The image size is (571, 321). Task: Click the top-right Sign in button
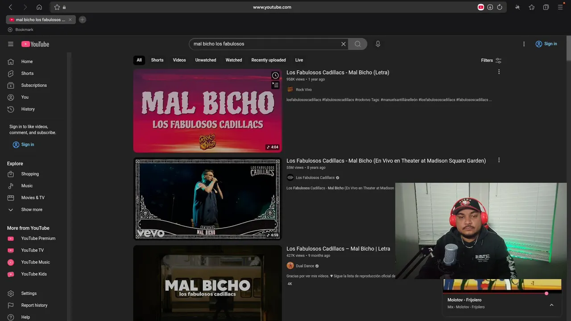click(x=546, y=44)
